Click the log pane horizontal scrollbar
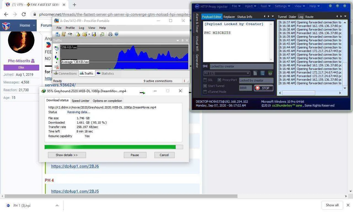353x212 pixels. (299, 93)
